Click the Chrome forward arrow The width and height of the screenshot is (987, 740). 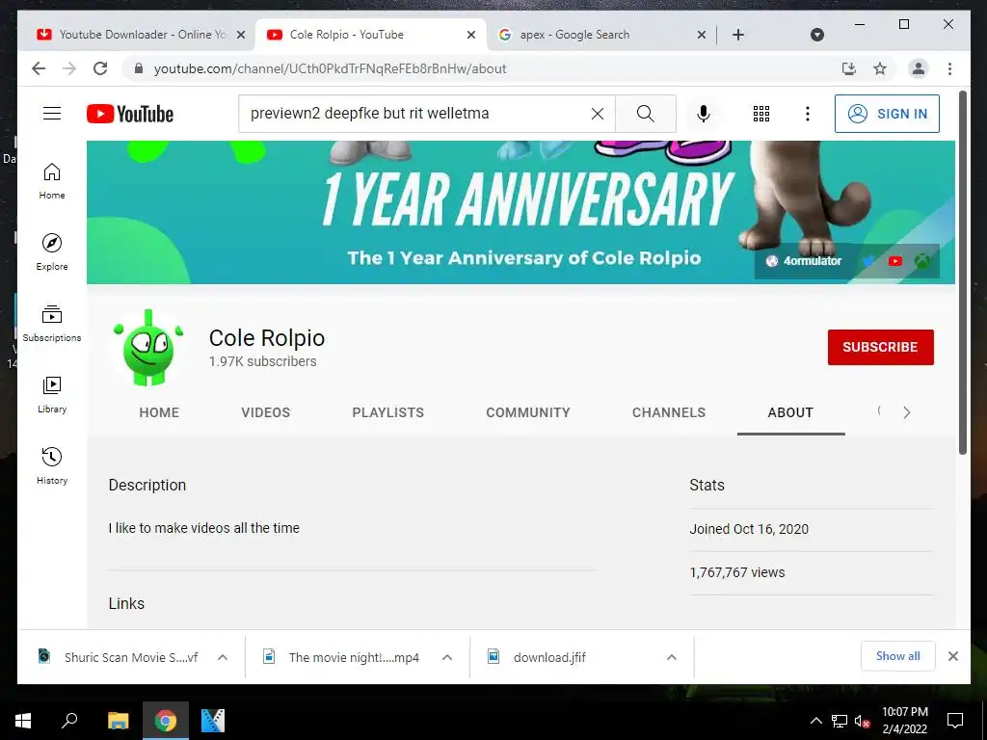[69, 68]
